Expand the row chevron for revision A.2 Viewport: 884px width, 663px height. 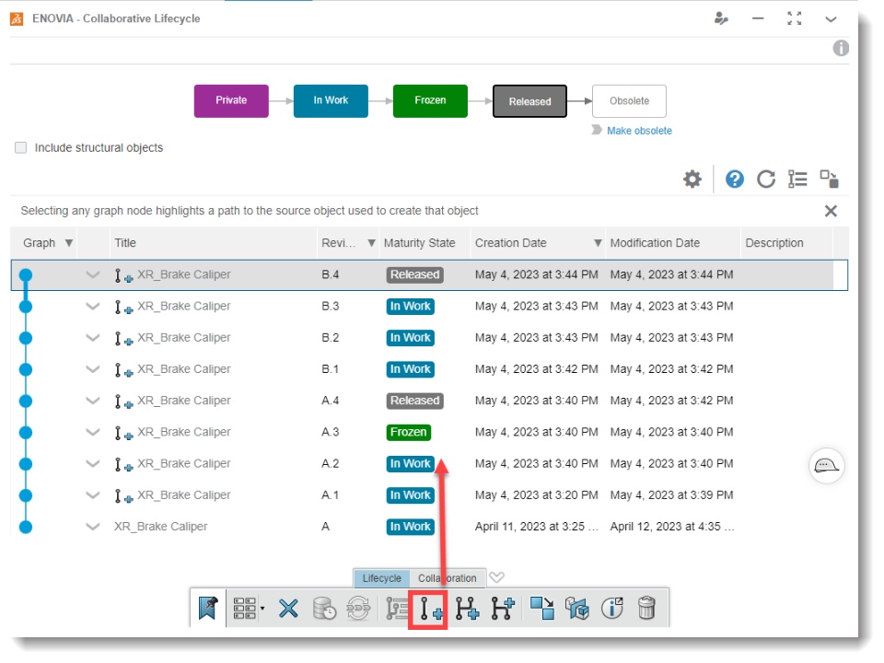[92, 464]
